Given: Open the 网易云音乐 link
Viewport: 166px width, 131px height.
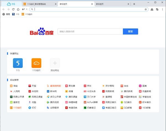Looking at the screenshot, I should click(x=109, y=102).
